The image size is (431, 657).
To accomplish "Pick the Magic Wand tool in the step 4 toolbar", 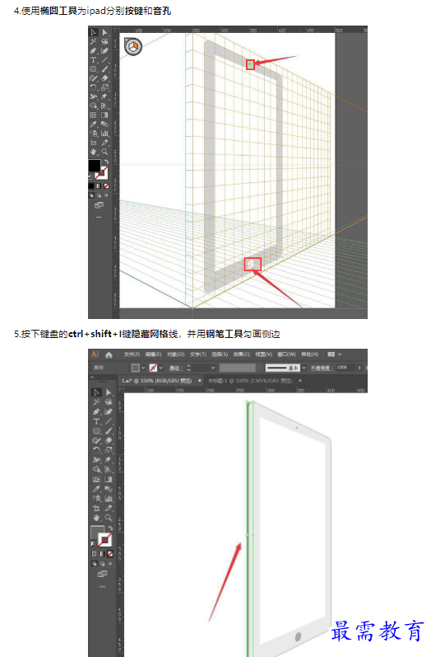I will [93, 41].
